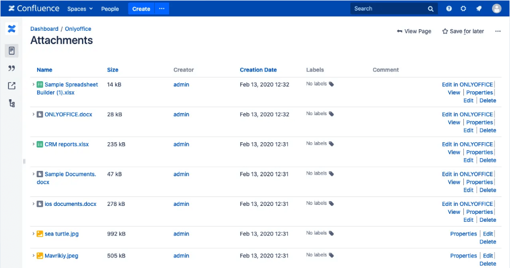
Task: Click the 235 kB size value
Action: coord(116,144)
